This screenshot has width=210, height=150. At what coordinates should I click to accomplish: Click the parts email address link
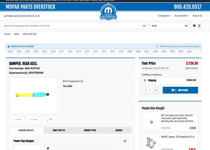pos(22,16)
